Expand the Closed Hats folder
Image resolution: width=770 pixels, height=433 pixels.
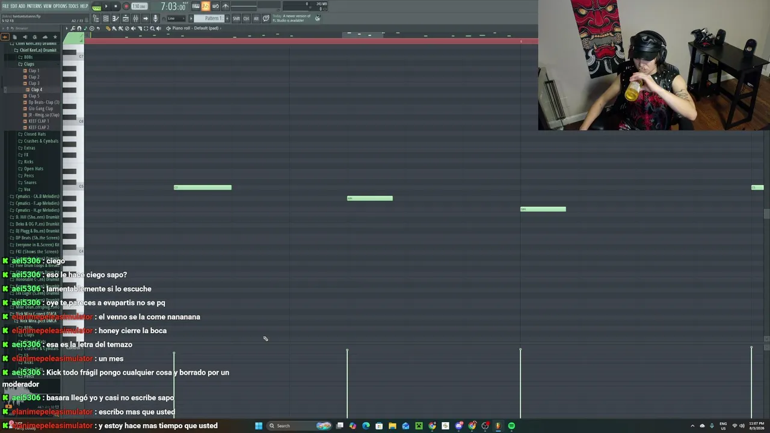click(x=35, y=134)
